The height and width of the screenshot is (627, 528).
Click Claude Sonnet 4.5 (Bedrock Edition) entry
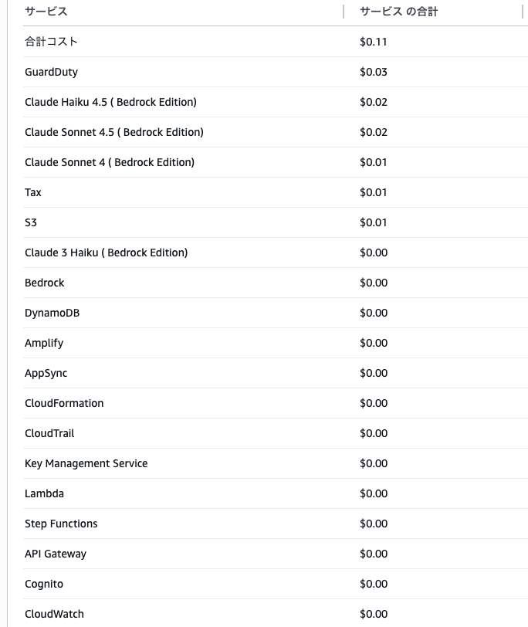tap(114, 132)
